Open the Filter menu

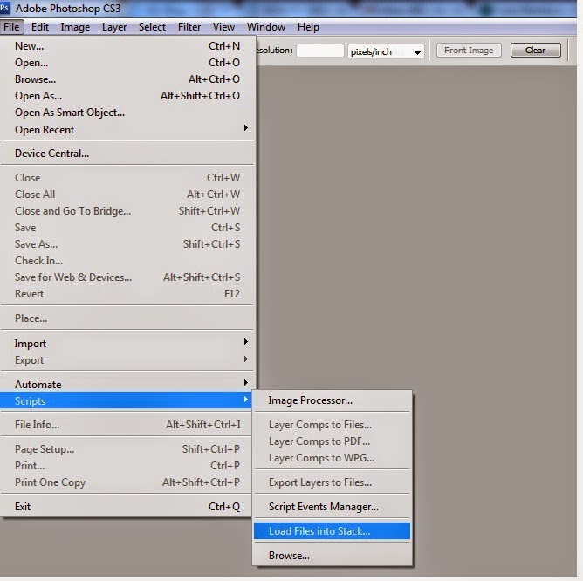[x=189, y=27]
